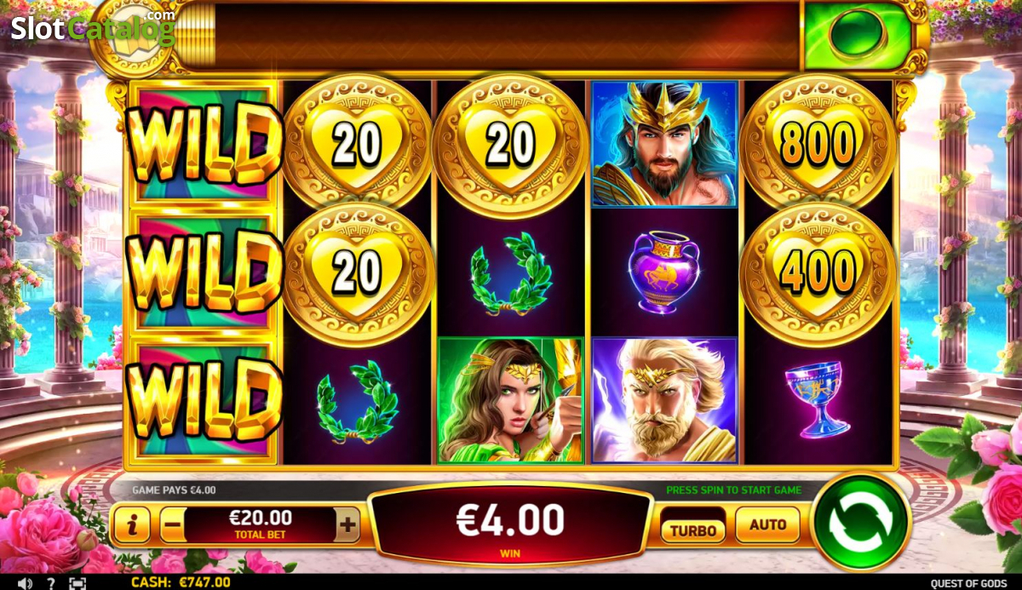Click the green gem on progress bar
1022x590 pixels.
coord(857,35)
